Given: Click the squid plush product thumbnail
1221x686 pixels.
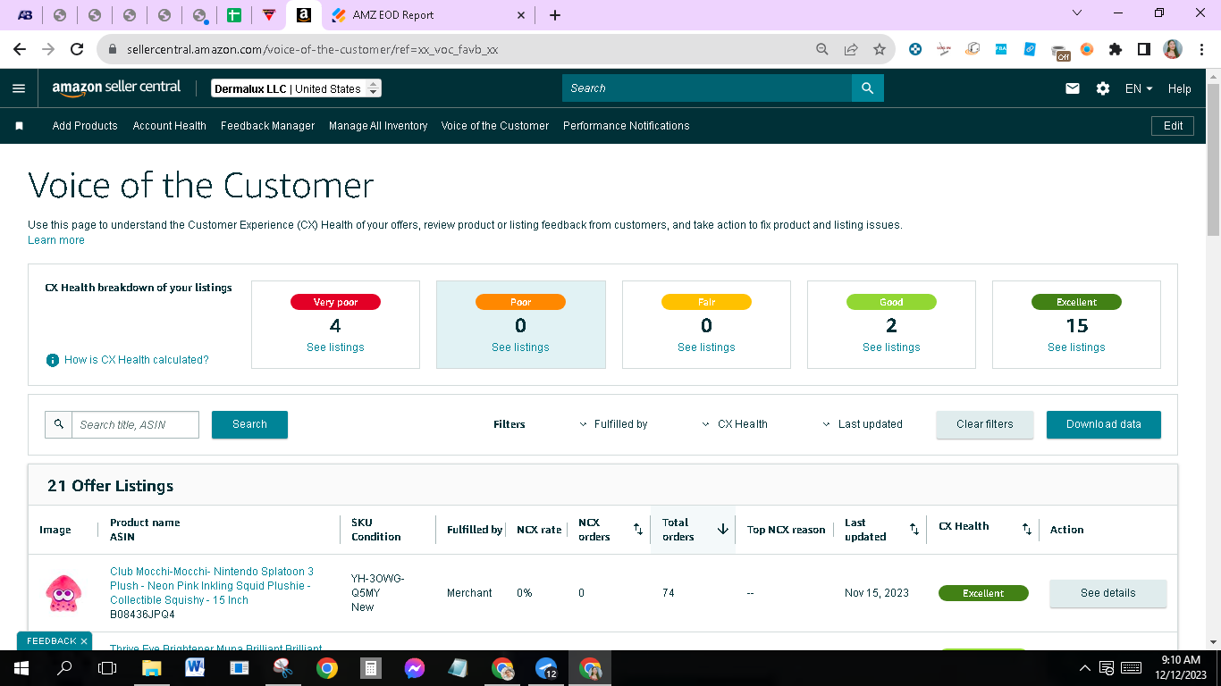Looking at the screenshot, I should [63, 593].
